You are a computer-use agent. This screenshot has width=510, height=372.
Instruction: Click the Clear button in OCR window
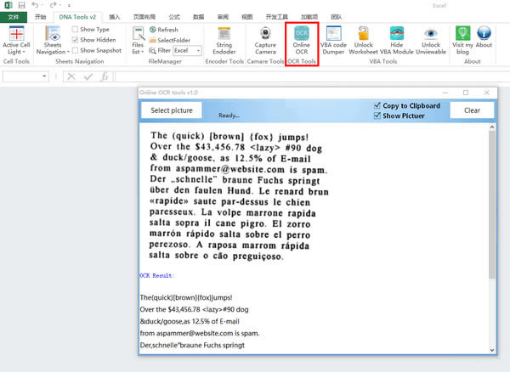(472, 110)
